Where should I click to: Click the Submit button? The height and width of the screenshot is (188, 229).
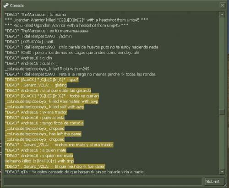click(x=214, y=182)
